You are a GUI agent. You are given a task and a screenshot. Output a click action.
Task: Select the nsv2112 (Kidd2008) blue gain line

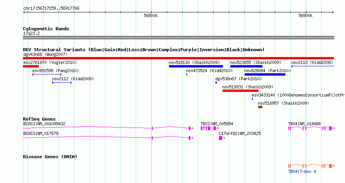[62, 83]
